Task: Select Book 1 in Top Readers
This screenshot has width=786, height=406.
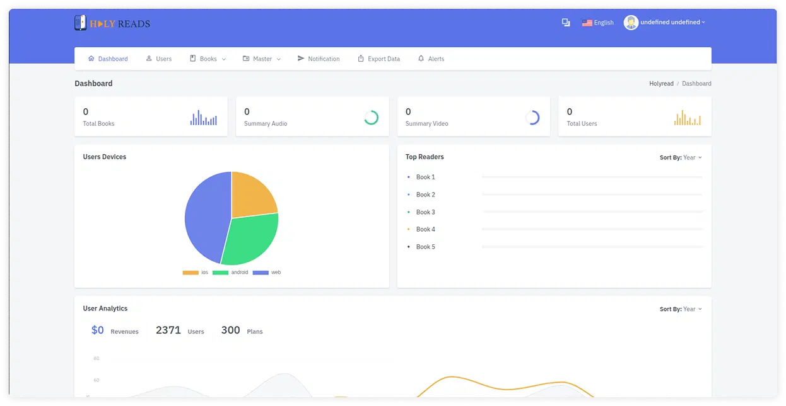Action: click(x=426, y=178)
